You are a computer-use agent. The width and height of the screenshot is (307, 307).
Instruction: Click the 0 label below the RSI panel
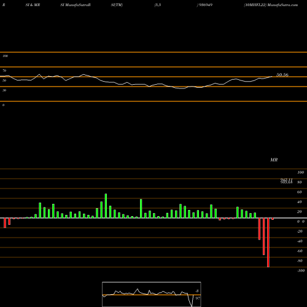(3, 105)
